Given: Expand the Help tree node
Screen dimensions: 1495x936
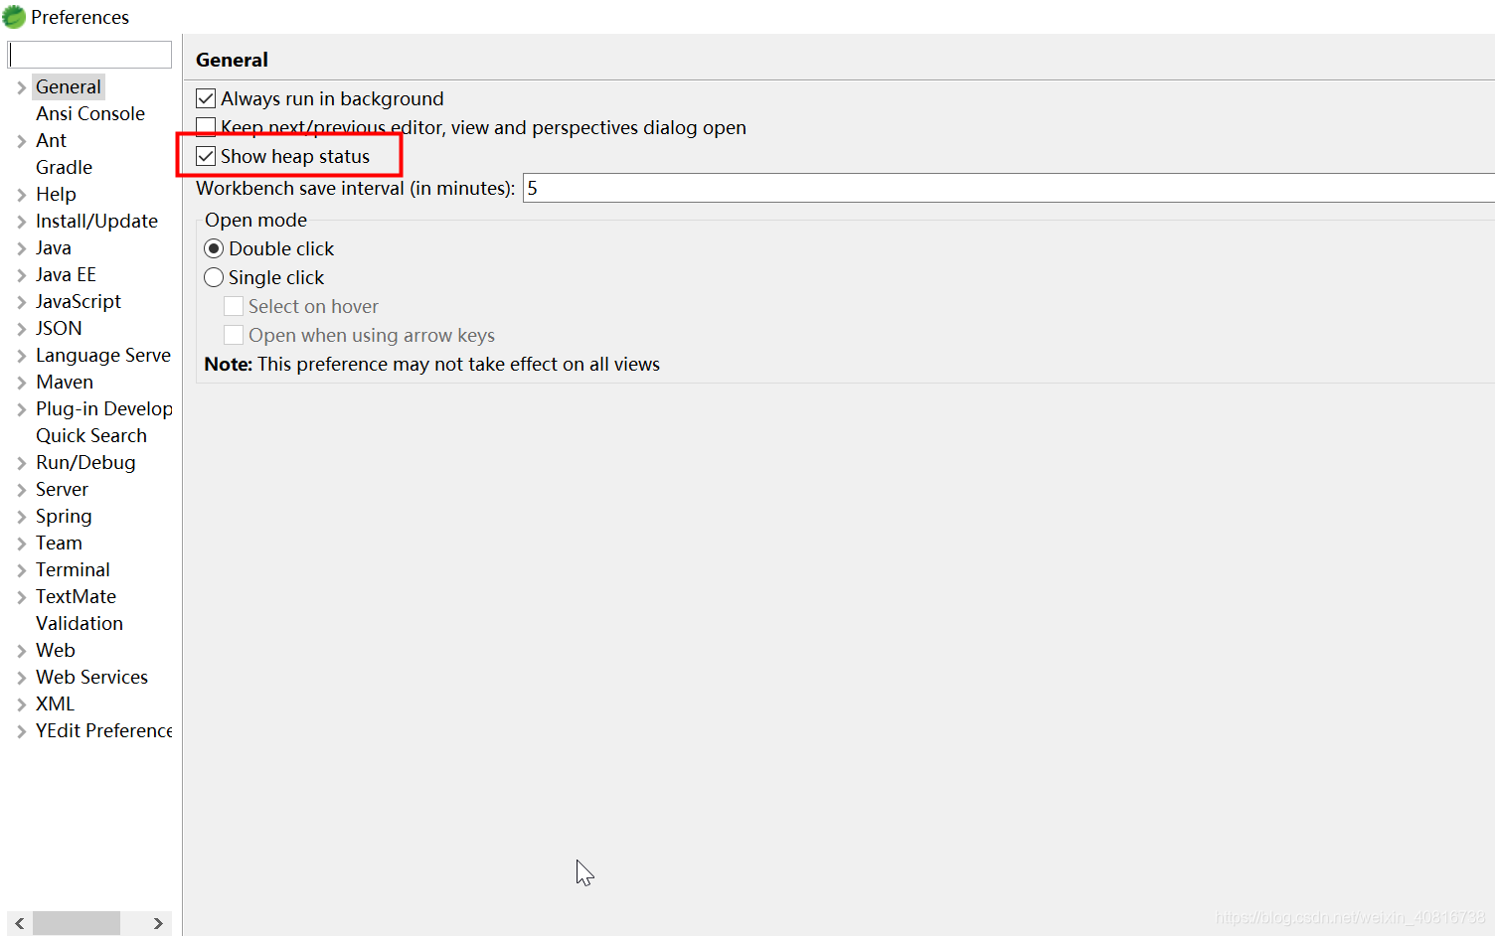Looking at the screenshot, I should 21,195.
